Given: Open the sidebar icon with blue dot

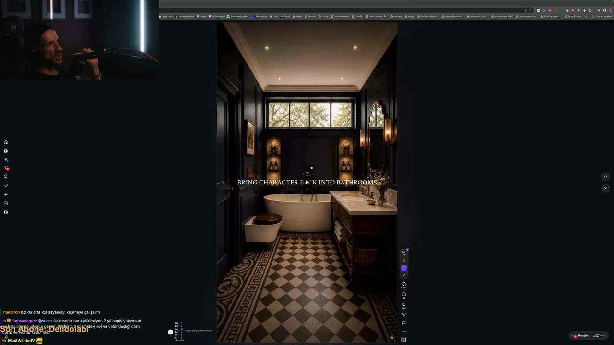Looking at the screenshot, I should click(6, 160).
